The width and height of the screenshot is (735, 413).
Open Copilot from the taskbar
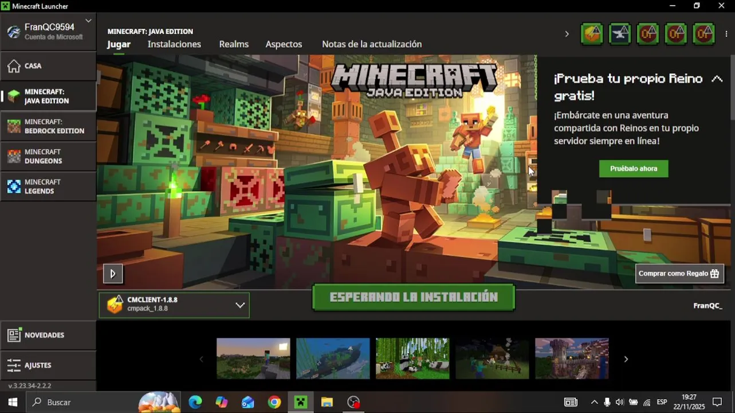(x=222, y=402)
